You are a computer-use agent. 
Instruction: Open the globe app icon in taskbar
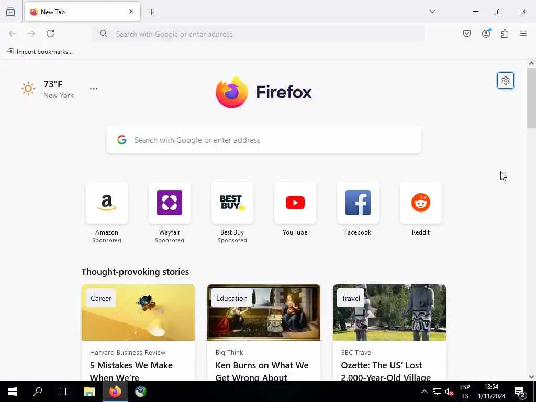click(140, 392)
